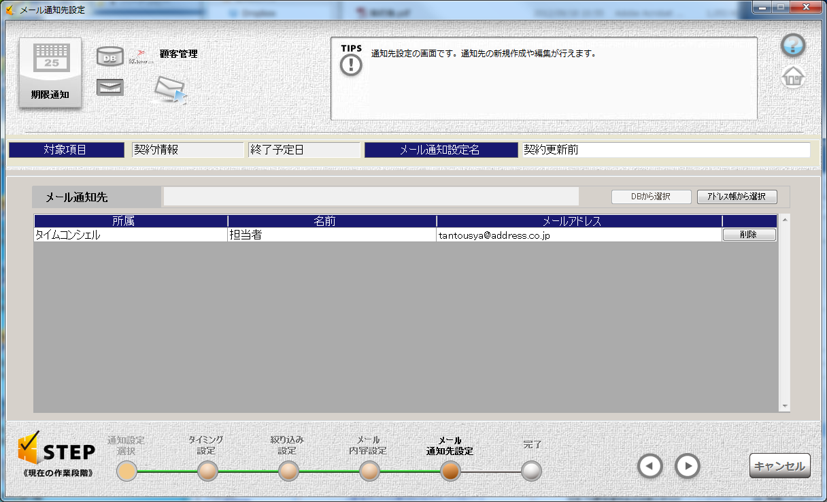Click the DB database cylinder icon
827x502 pixels.
pos(109,56)
